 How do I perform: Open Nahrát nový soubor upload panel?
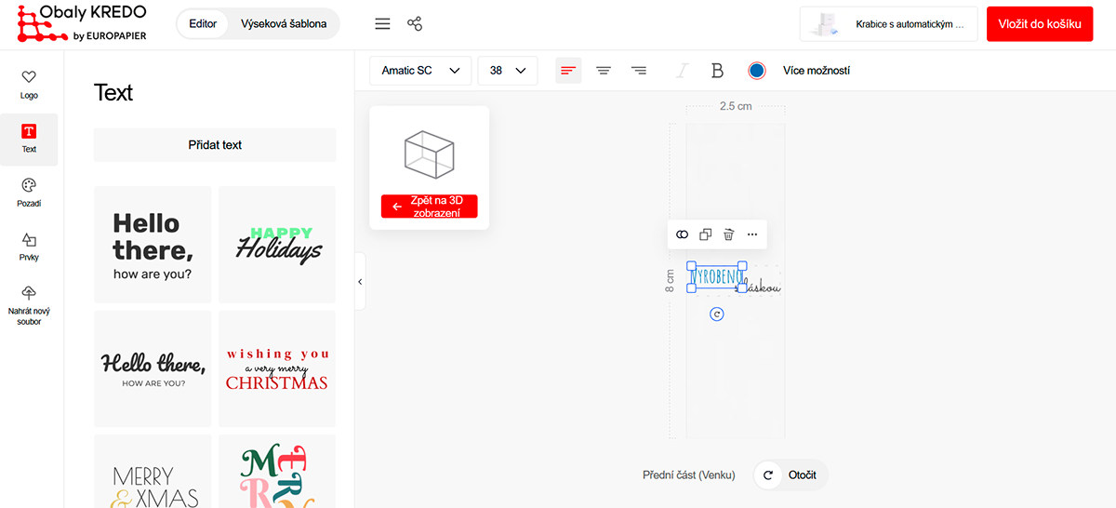click(x=29, y=305)
